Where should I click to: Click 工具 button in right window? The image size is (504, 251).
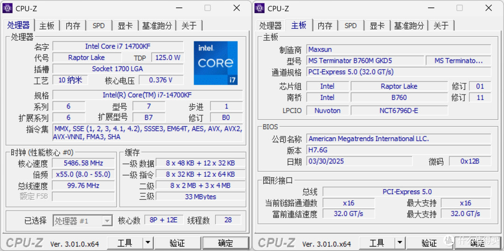[x=377, y=243]
